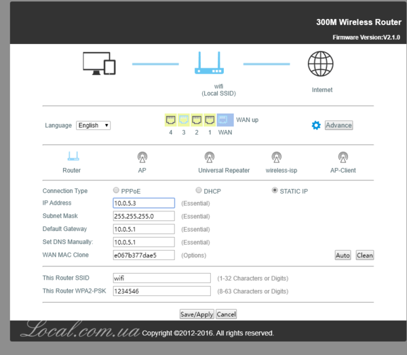Click the Internet globe icon
407x355 pixels.
[320, 64]
